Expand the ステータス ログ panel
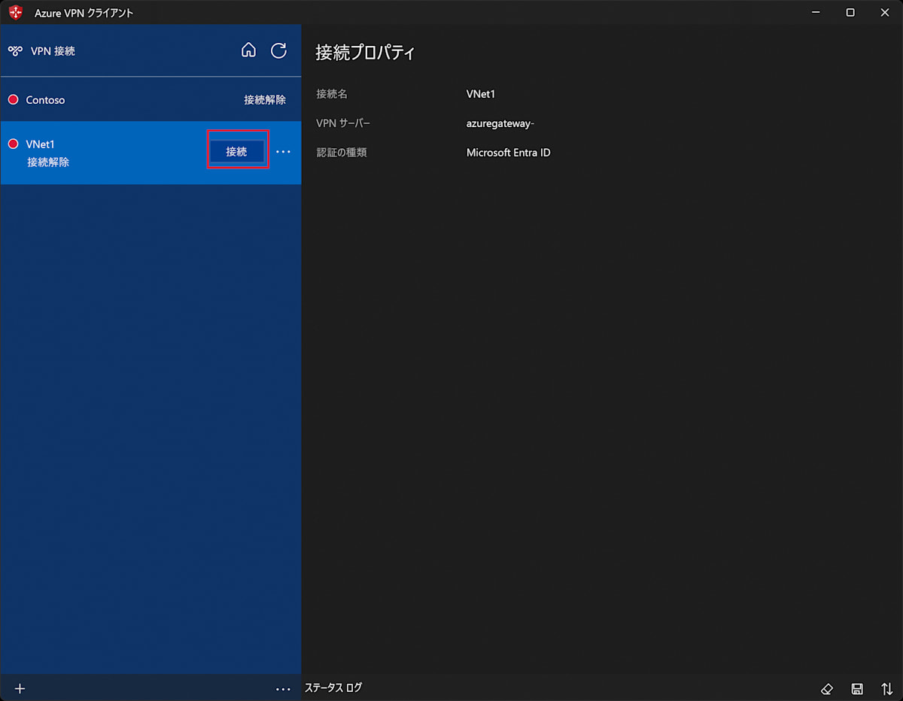Viewport: 903px width, 701px height. (x=333, y=687)
